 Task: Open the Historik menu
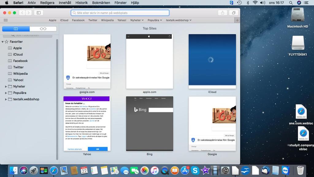click(82, 2)
